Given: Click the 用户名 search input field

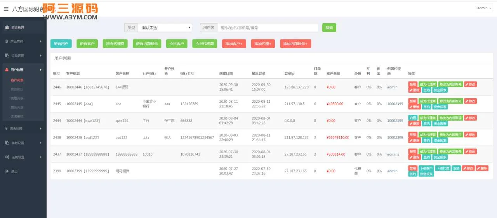Looking at the screenshot, I should (x=268, y=28).
